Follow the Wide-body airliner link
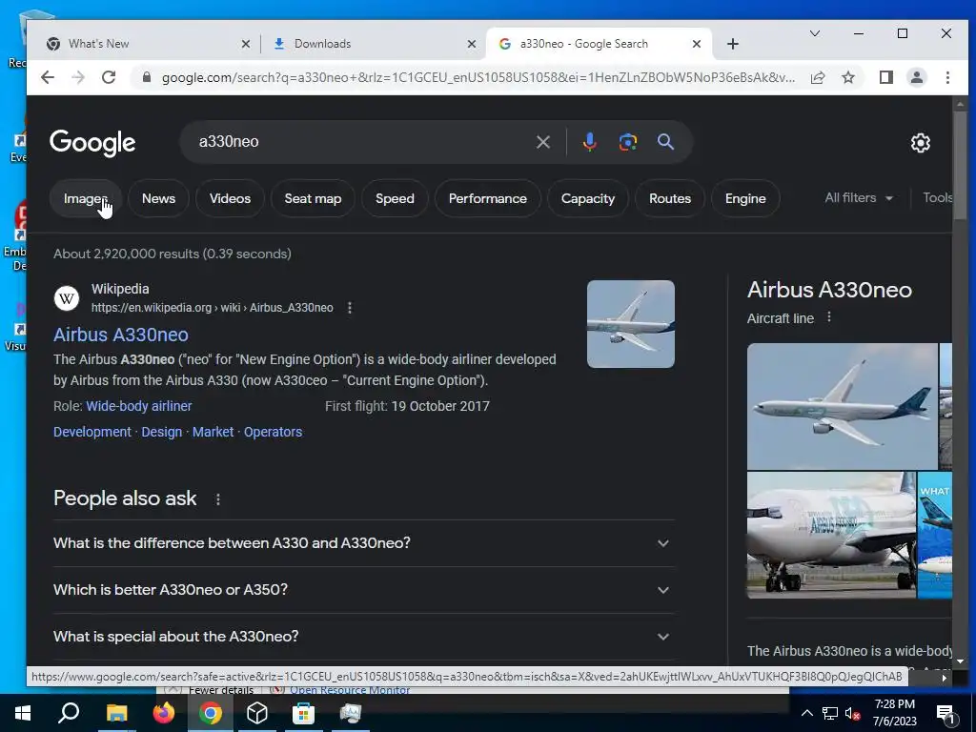This screenshot has height=732, width=976. [139, 406]
